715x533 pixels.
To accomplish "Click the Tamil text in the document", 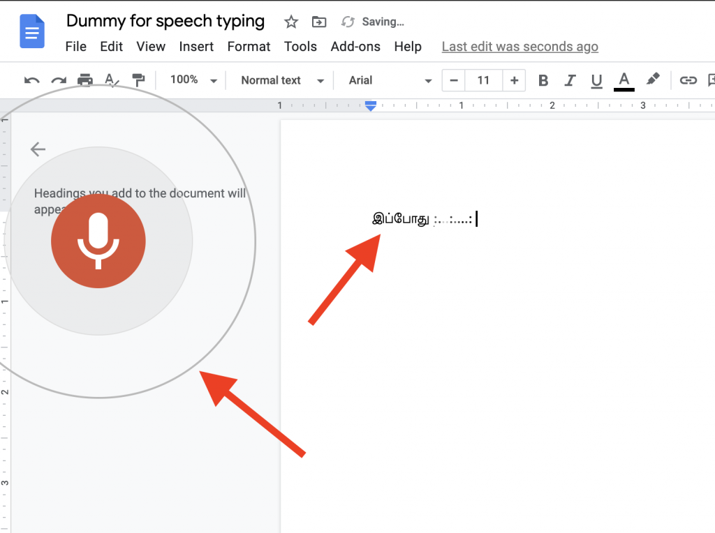I will (x=401, y=218).
